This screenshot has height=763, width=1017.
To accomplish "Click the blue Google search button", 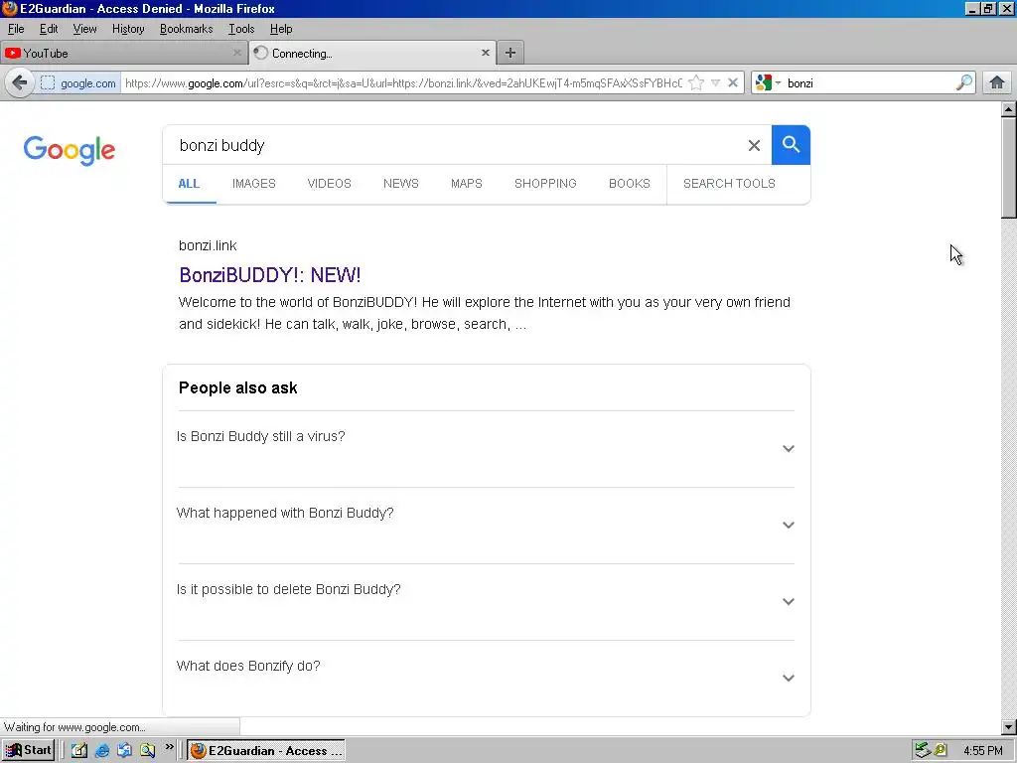I will click(791, 145).
